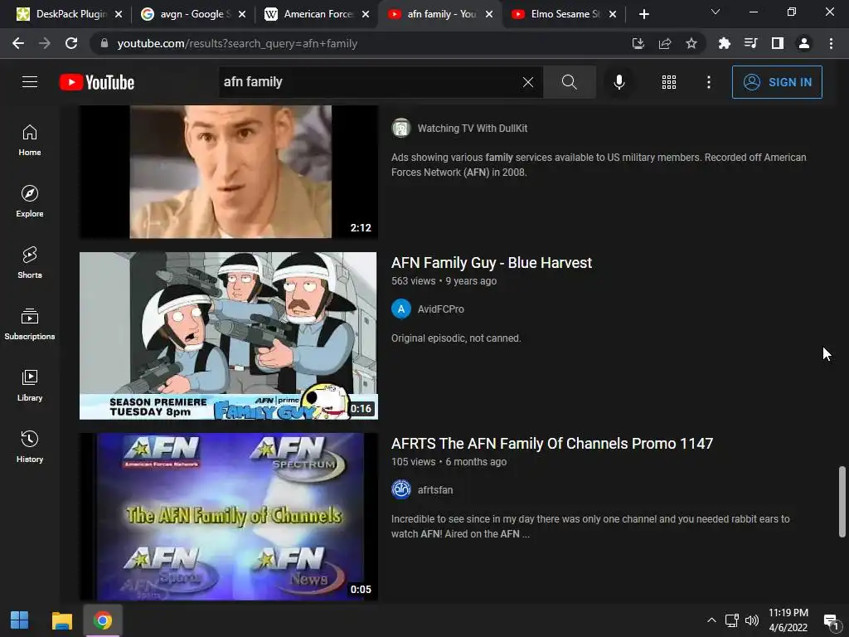Open the AvidFCPro channel name
The height and width of the screenshot is (637, 849).
(441, 309)
